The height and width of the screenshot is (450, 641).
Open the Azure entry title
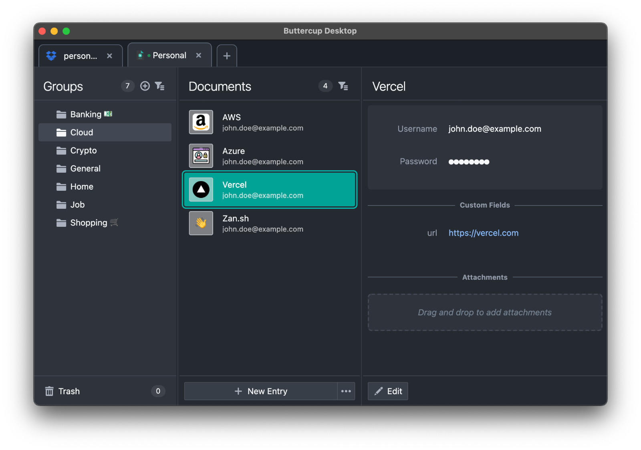(234, 151)
